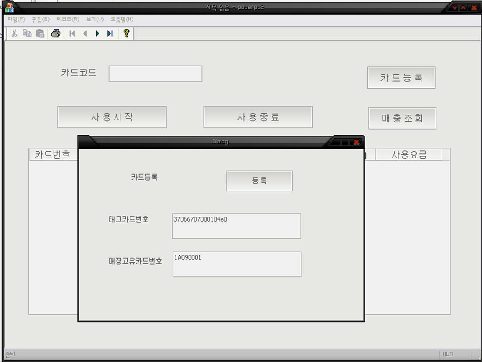Open the 편집(E) menu

click(41, 19)
